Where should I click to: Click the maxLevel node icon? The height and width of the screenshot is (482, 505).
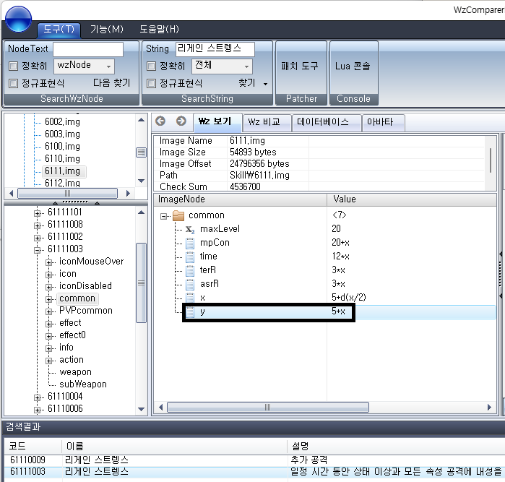tap(190, 229)
